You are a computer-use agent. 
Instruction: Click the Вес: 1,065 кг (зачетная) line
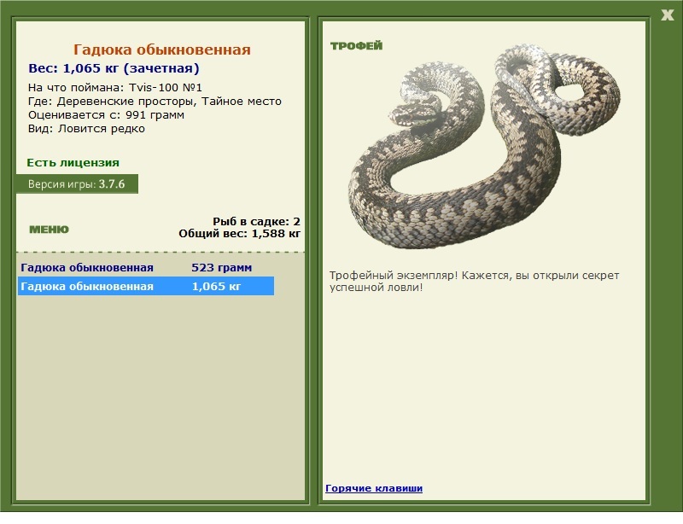click(x=114, y=68)
